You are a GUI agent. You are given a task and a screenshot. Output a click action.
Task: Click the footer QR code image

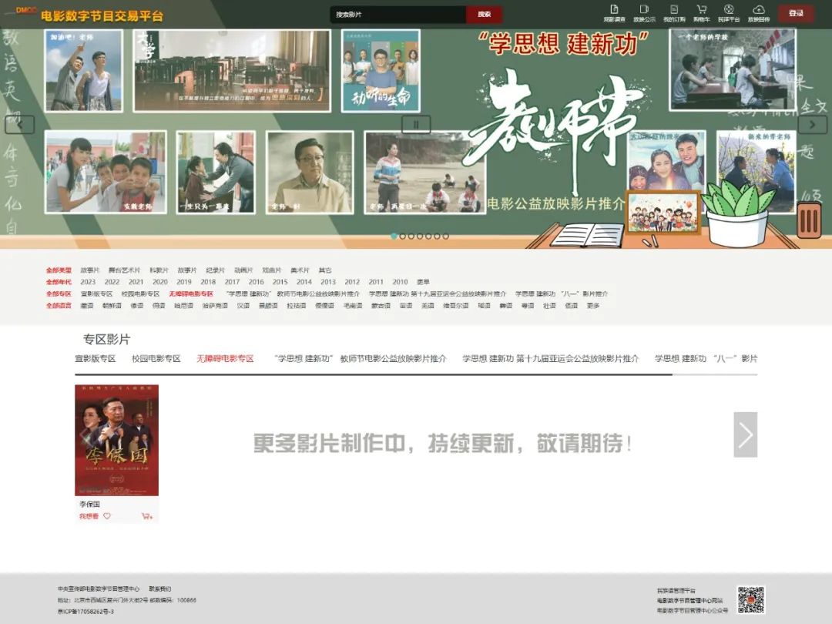point(750,599)
